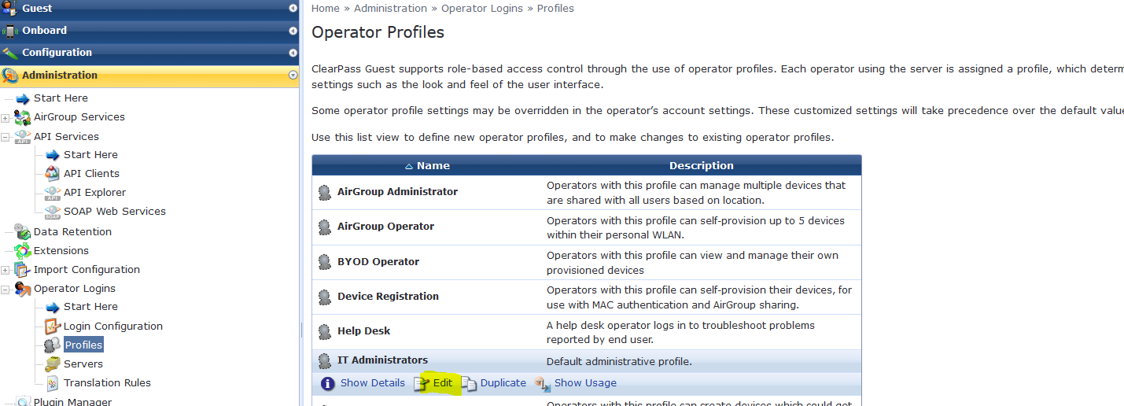Click the API Clients icon
1124x406 pixels.
point(53,174)
